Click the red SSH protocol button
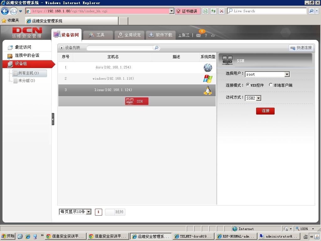 tap(137, 101)
